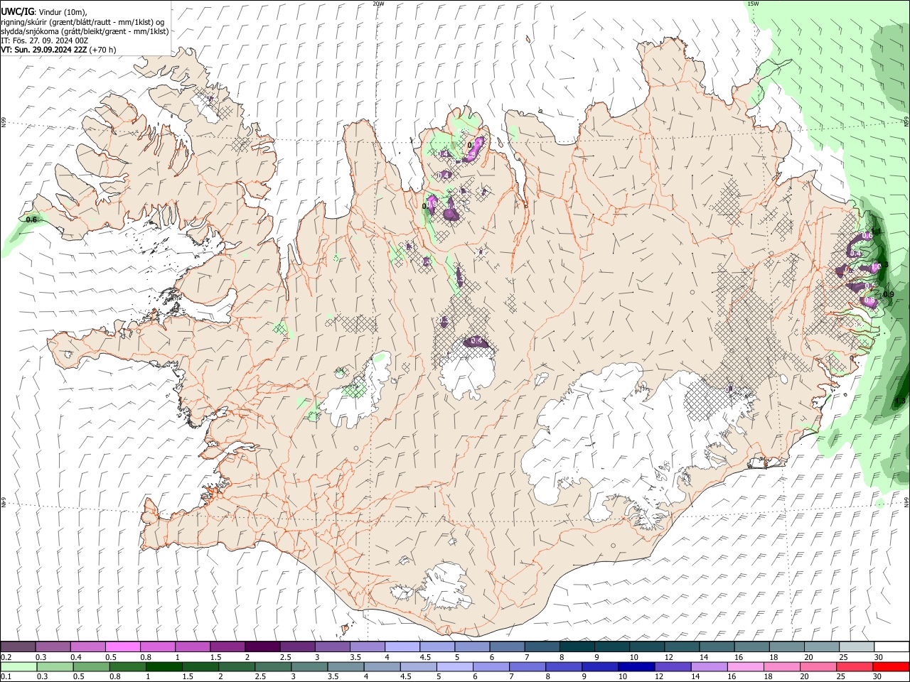Image resolution: width=910 pixels, height=682 pixels.
Task: Click the '0.2' label under upper legend row
Action: tap(6, 657)
